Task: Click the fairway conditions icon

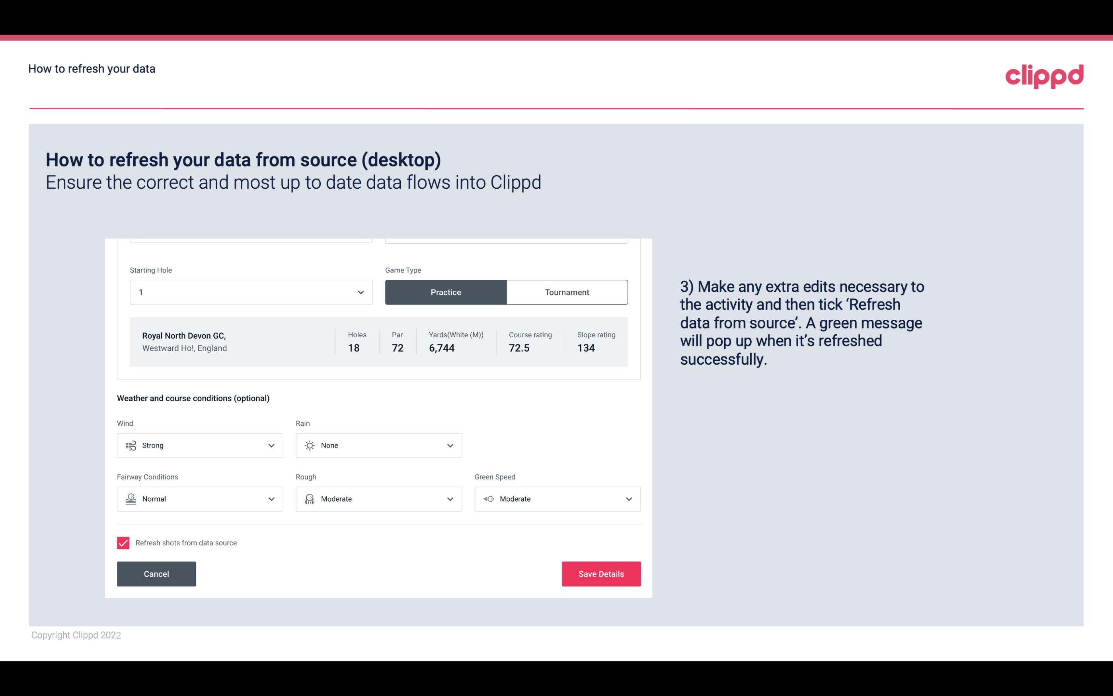Action: [x=130, y=498]
